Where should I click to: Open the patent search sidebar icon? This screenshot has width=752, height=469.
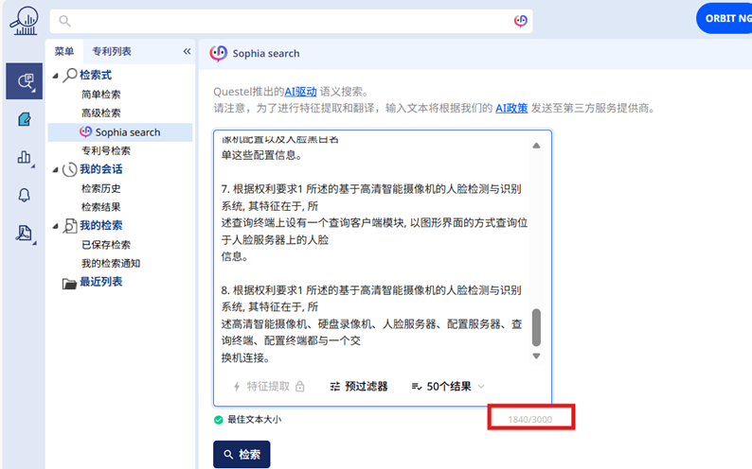[25, 81]
